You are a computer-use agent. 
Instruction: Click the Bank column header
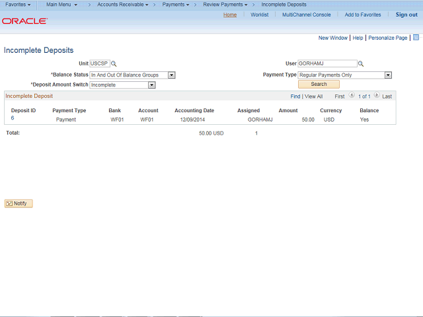click(114, 110)
